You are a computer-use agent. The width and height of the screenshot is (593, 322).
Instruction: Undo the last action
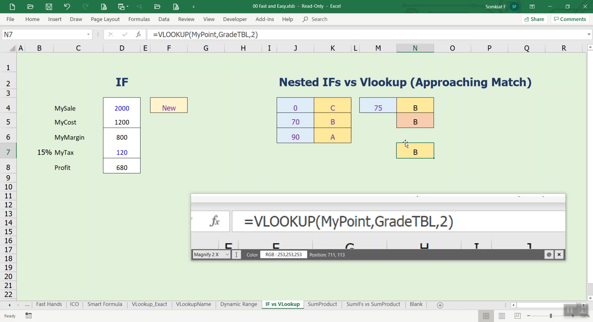[67, 7]
